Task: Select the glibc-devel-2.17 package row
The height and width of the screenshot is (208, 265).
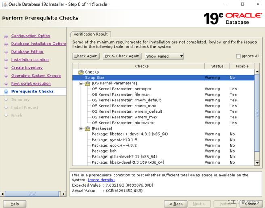Action: click(164, 157)
